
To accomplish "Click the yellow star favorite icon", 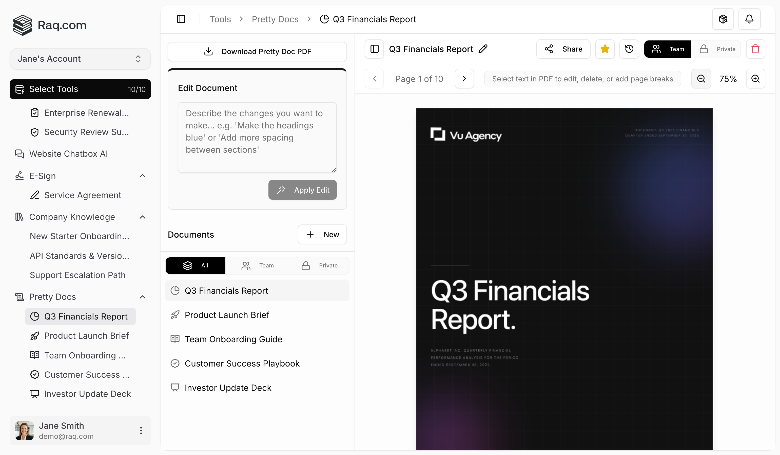I will [604, 49].
